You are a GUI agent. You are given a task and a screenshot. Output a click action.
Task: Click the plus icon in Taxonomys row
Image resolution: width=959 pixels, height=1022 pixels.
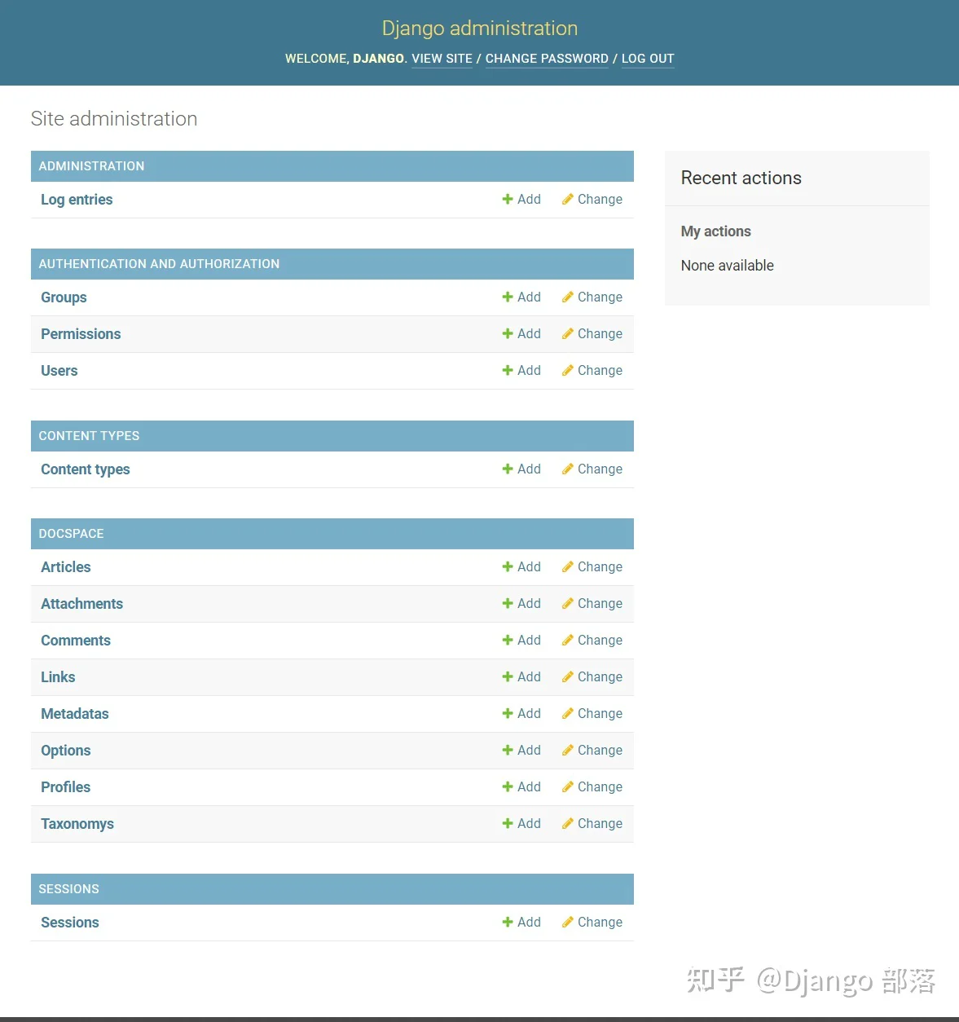(508, 823)
